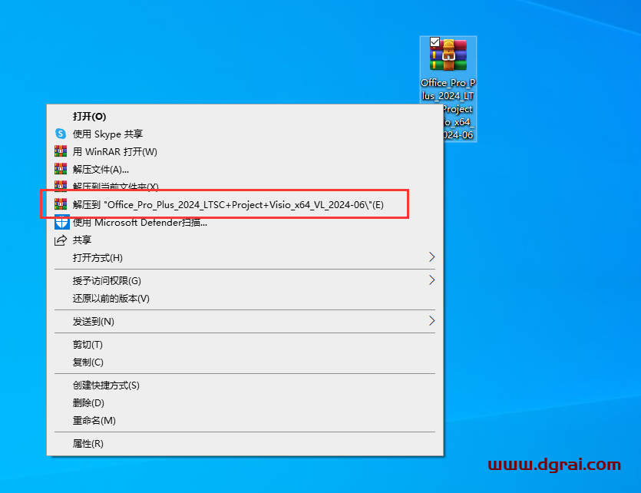Uncheck the desktop archive's selection checkbox
The width and height of the screenshot is (641, 493).
pos(434,41)
